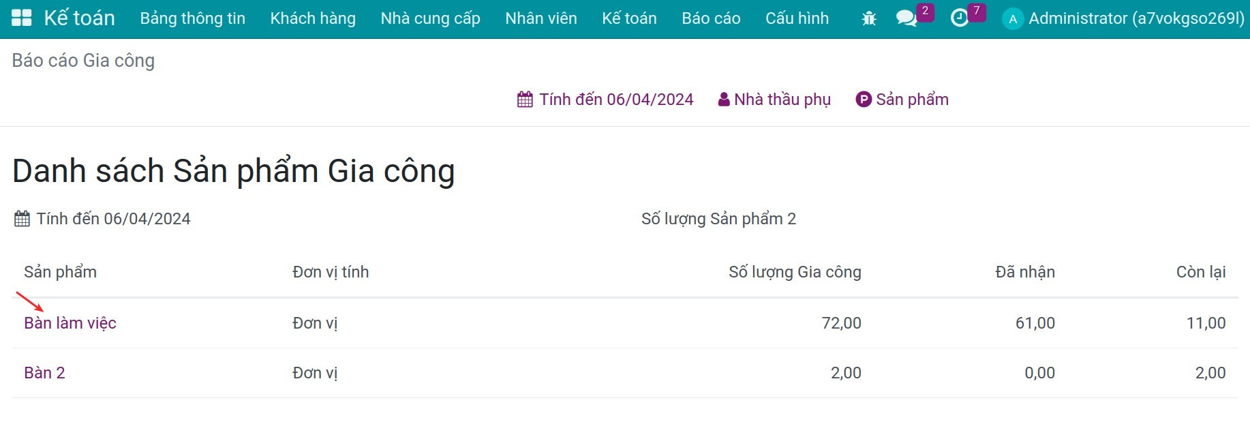Screen dimensions: 1250x422
Task: Click the P icon on Sản phẩm filter
Action: pos(864,99)
